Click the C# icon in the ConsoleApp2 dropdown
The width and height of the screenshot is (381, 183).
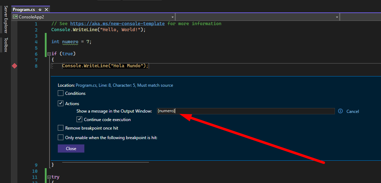pos(15,17)
